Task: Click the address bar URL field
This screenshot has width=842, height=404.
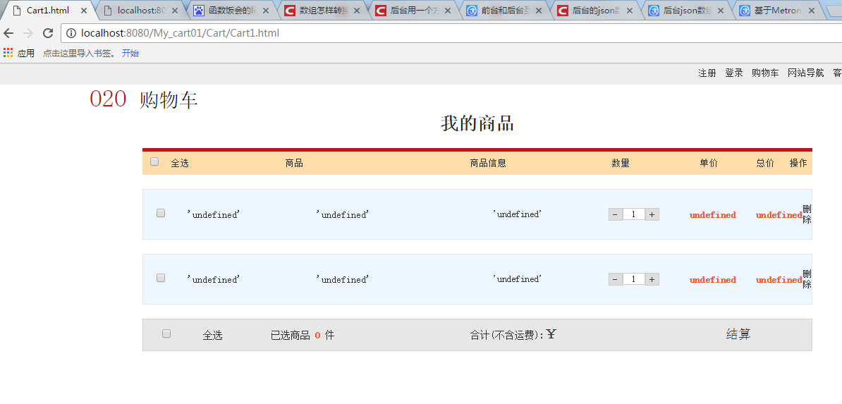Action: tap(451, 33)
